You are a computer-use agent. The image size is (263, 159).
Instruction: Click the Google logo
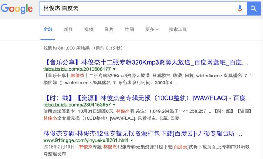point(16,9)
